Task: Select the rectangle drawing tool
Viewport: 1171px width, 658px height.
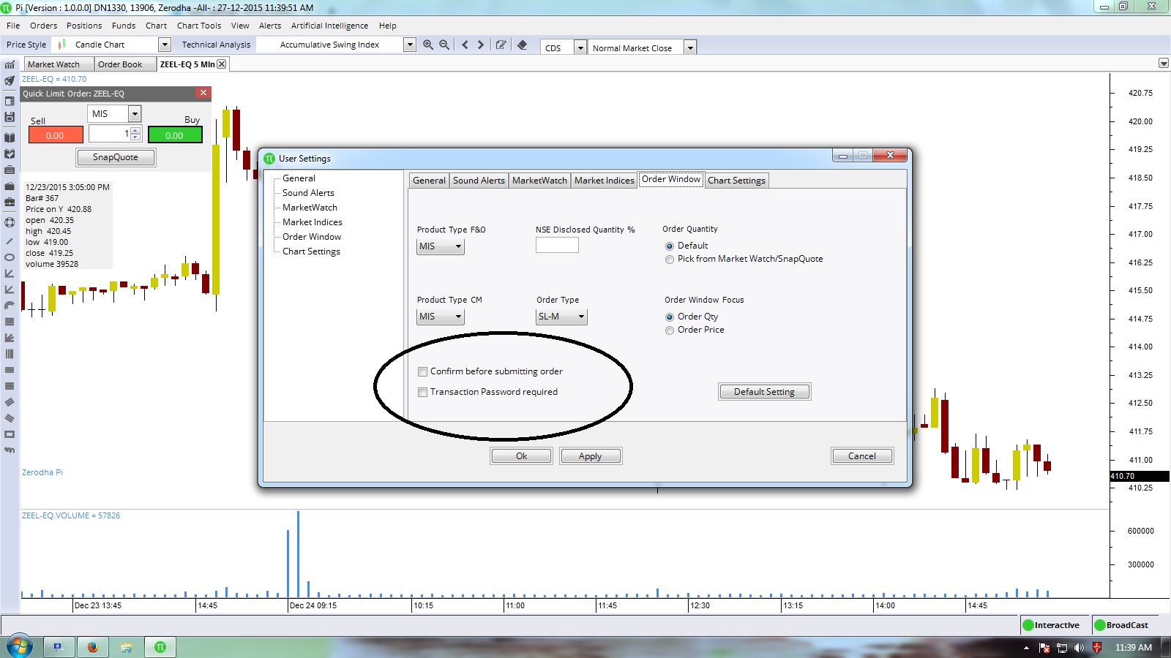Action: pos(10,434)
